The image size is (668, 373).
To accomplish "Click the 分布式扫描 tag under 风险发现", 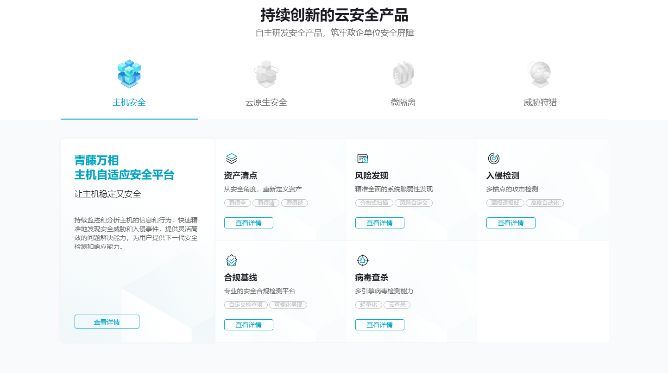I will tap(373, 202).
